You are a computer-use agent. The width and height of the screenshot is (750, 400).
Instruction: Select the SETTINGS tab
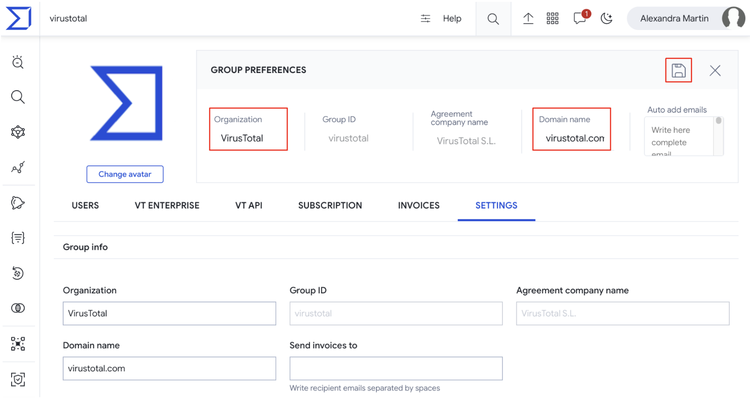(x=496, y=206)
